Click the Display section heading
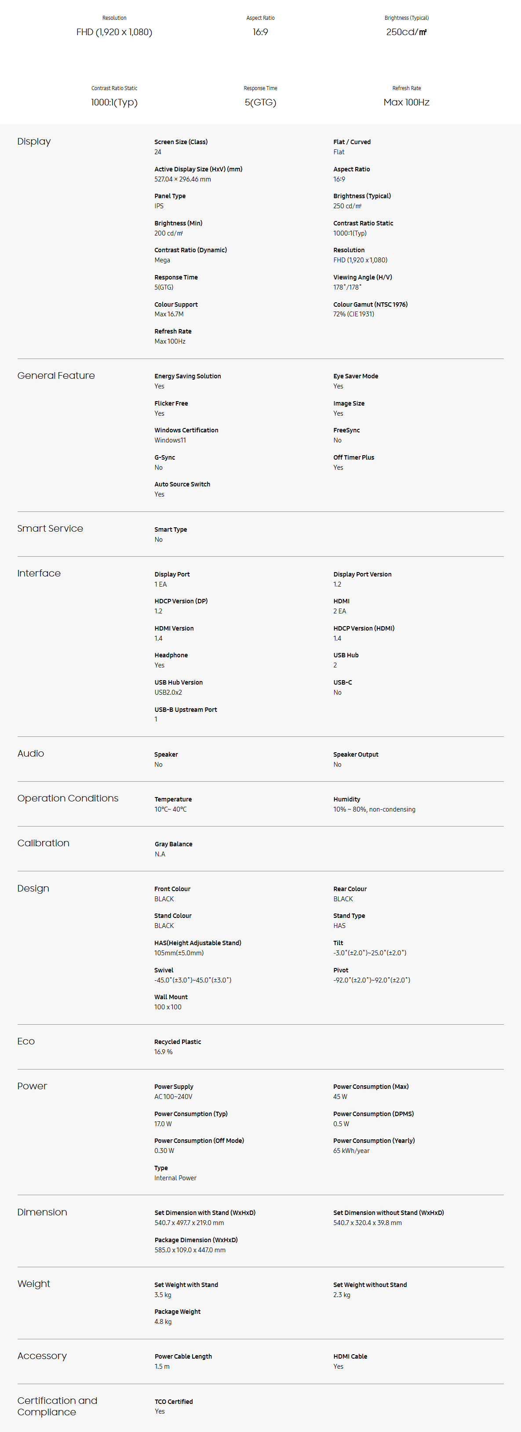Screen dimensions: 521x1432 click(x=34, y=141)
